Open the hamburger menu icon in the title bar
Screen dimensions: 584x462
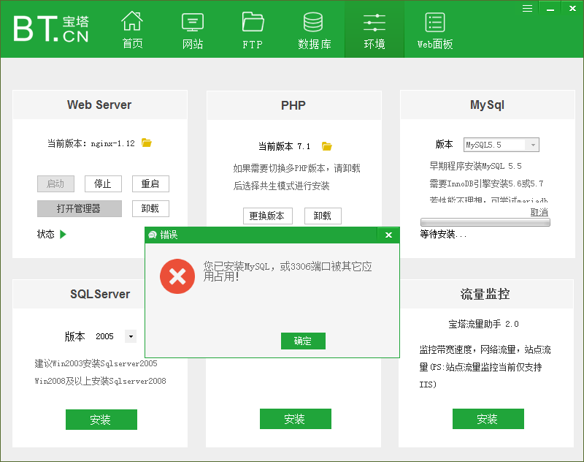point(527,8)
